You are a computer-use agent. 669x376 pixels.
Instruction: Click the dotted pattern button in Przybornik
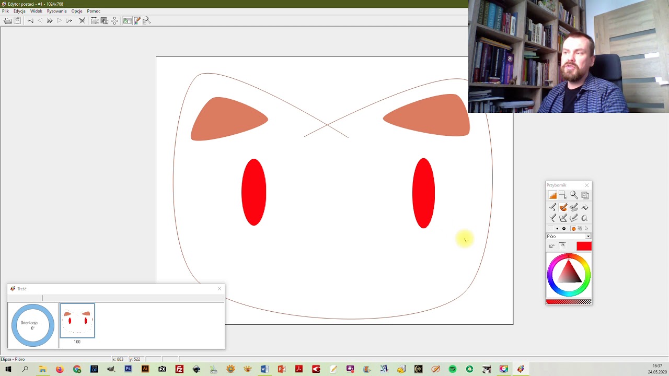coord(562,246)
